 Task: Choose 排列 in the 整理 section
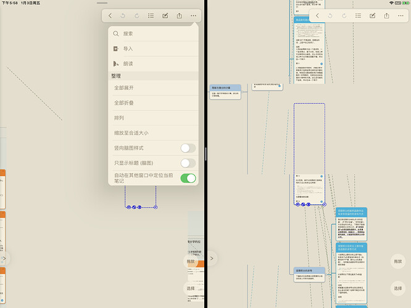tap(153, 118)
